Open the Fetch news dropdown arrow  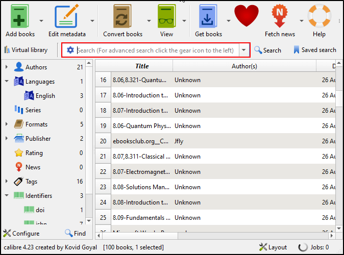(302, 21)
